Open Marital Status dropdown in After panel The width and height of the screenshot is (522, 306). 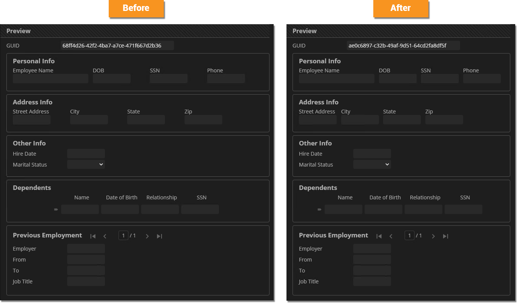372,164
